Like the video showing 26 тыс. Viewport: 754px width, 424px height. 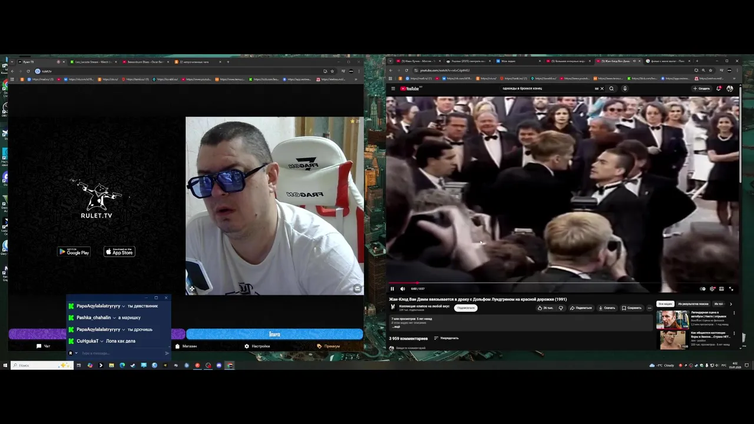pos(545,307)
